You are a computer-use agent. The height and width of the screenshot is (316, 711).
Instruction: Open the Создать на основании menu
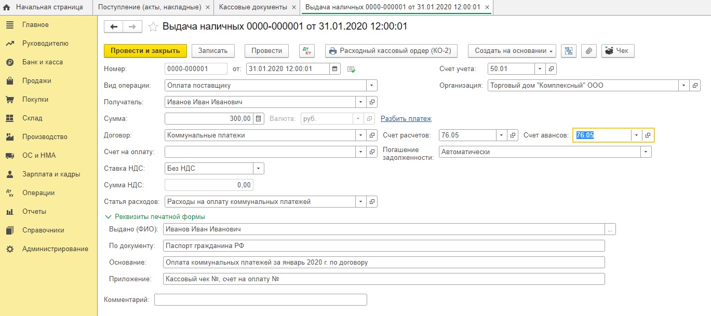pyautogui.click(x=512, y=51)
